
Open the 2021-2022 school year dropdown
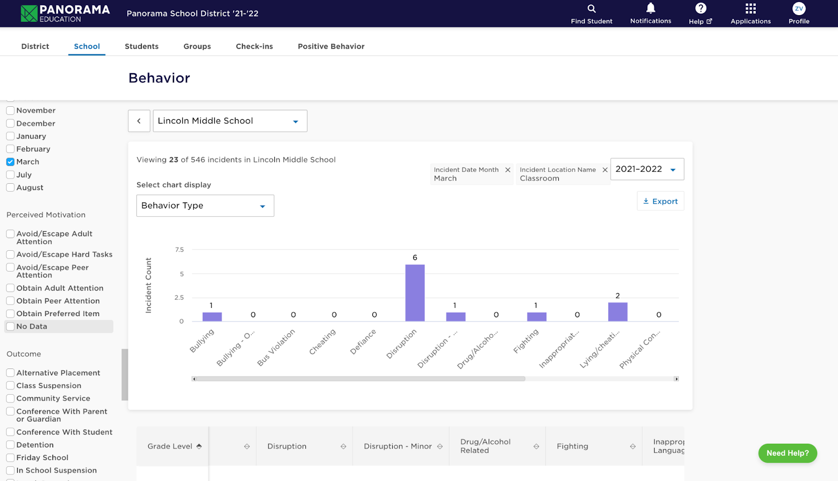[x=647, y=169]
